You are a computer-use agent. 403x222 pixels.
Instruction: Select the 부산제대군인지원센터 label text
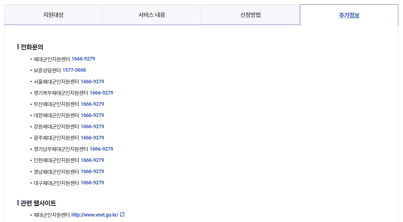[x=56, y=104]
